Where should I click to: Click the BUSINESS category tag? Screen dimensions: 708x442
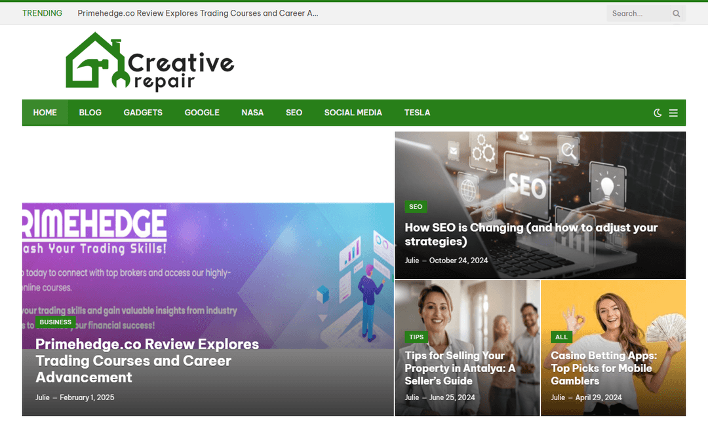(56, 322)
